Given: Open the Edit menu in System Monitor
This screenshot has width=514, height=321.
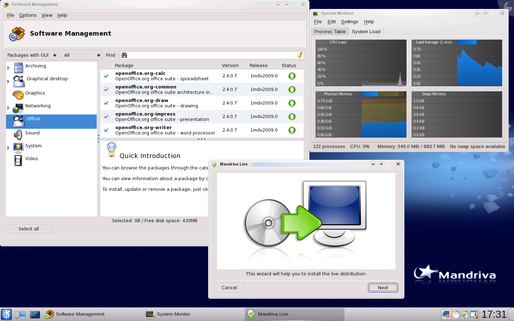Looking at the screenshot, I should coord(332,22).
